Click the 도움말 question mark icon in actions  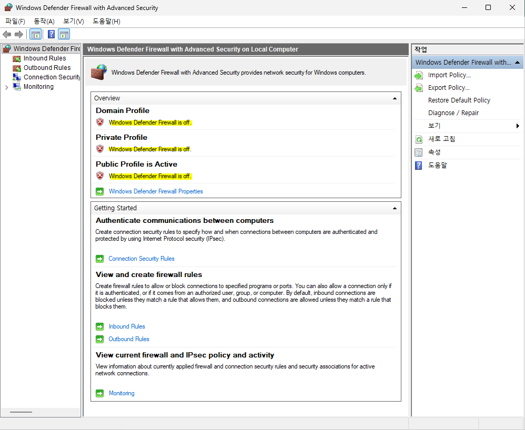419,165
